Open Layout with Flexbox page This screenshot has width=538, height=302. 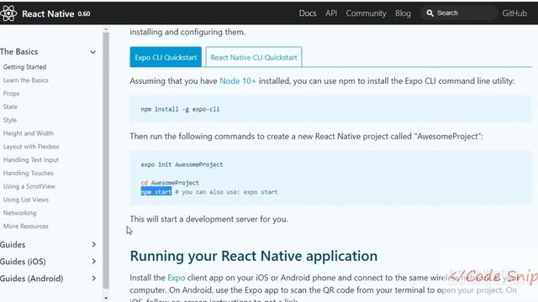(x=31, y=147)
